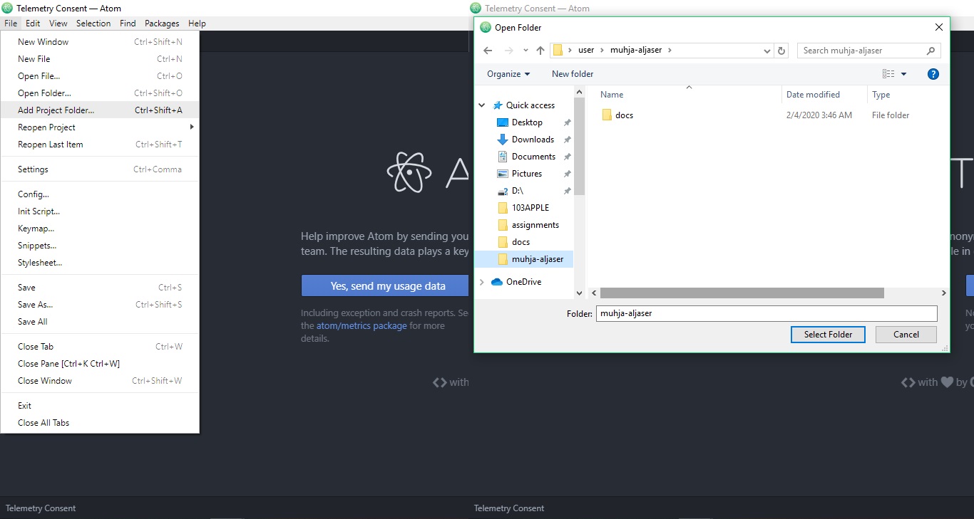Screen dimensions: 974x519
Task: Click the 103APPLE folder icon
Action: 502,208
